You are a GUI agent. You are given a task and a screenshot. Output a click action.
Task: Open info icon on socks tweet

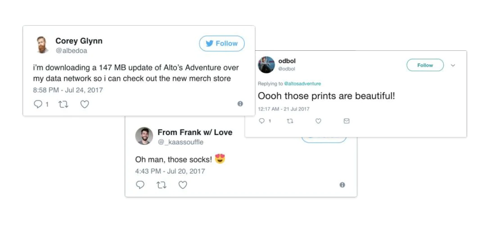click(342, 185)
